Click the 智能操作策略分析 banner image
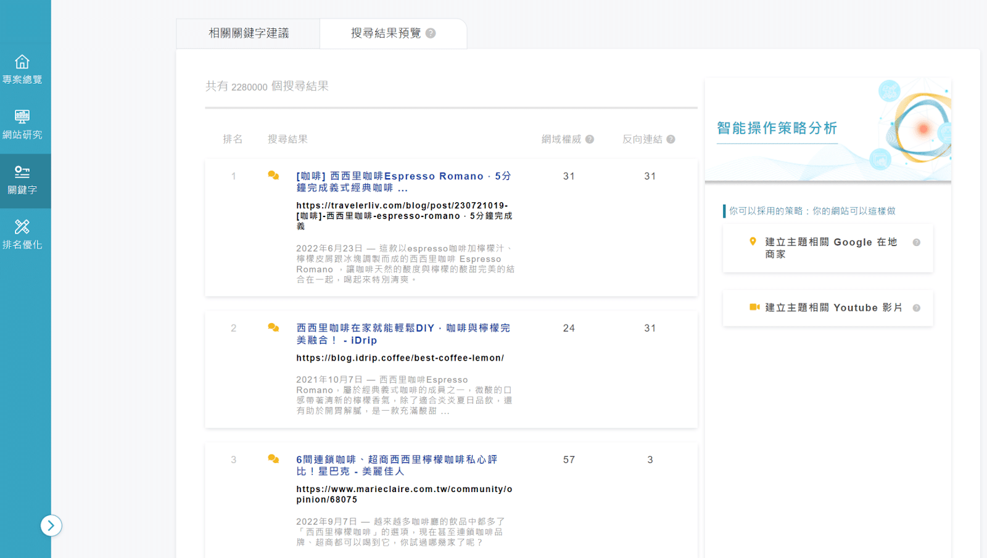 coord(828,130)
